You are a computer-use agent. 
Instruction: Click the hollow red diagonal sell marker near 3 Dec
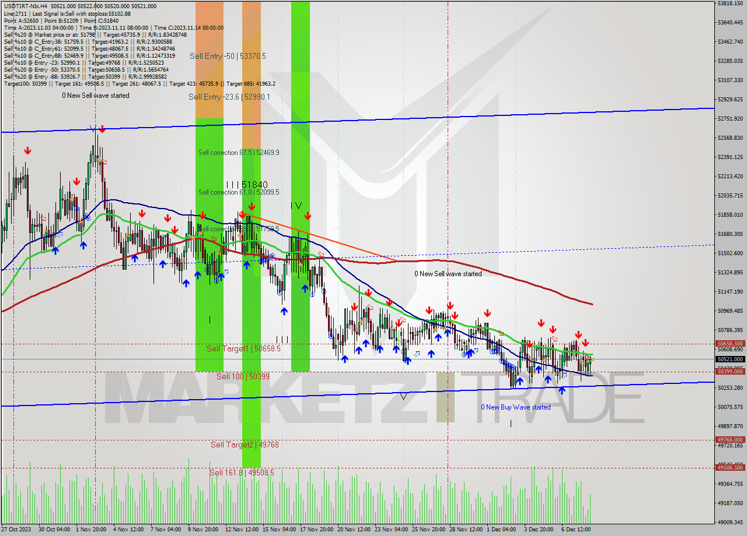pos(554,338)
